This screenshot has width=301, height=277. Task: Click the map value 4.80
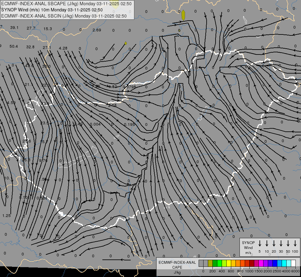[x=113, y=87]
